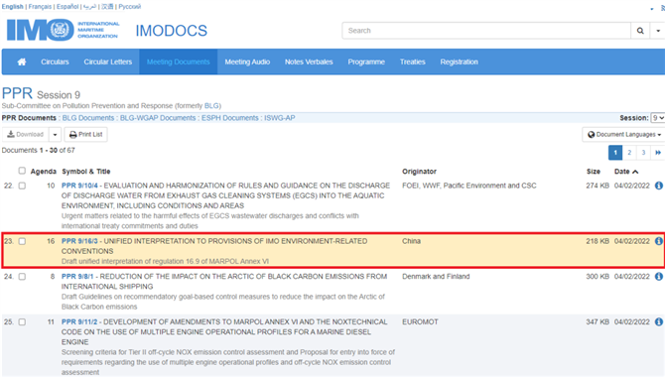Open info icon for PPR 9/11/2
The height and width of the screenshot is (377, 665).
[x=658, y=322]
